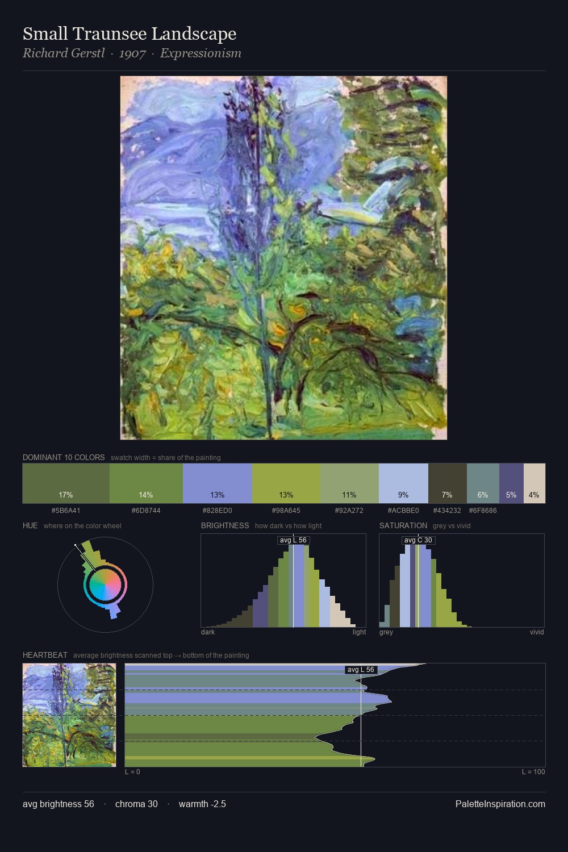Click the 'grey' axis label
The height and width of the screenshot is (852, 568).
pos(386,632)
